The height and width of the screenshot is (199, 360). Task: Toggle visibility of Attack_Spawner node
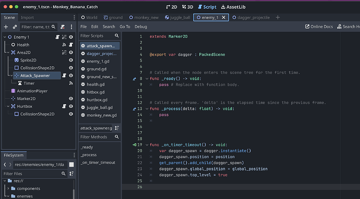tap(71, 76)
